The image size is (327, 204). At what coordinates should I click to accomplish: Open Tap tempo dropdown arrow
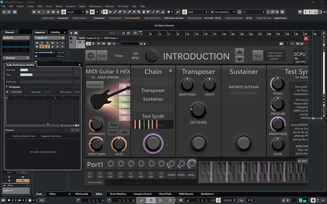(249, 200)
